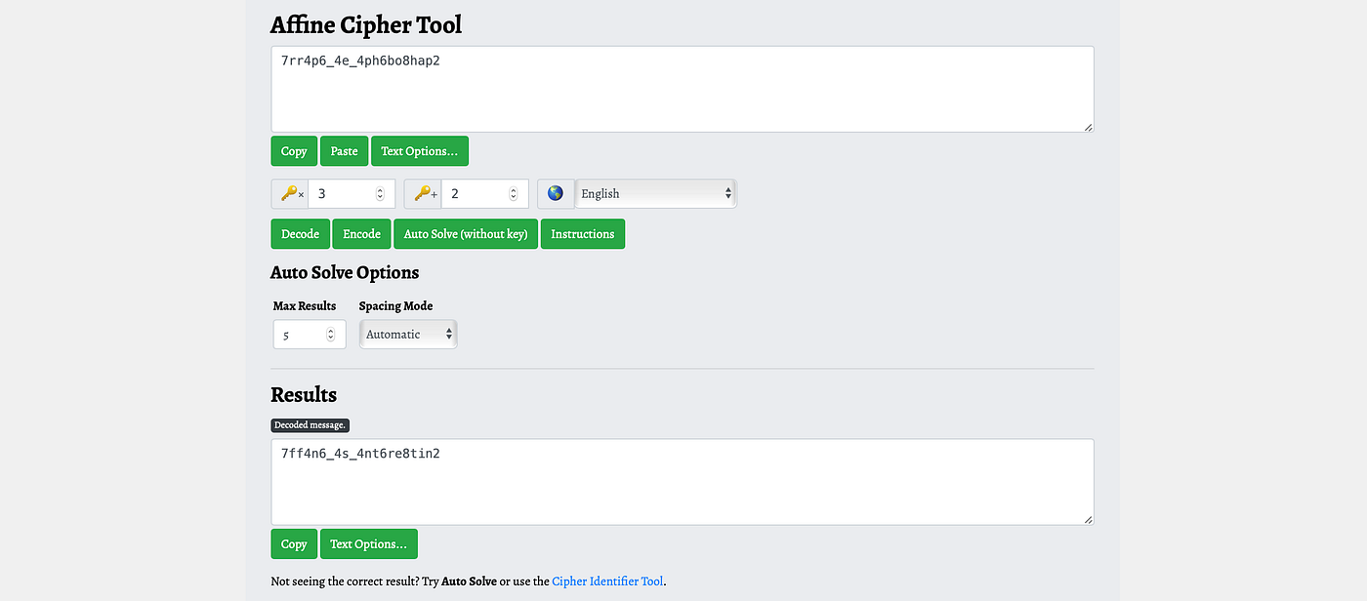
Task: Follow the Cipher Identifier Tool link
Action: click(x=607, y=581)
